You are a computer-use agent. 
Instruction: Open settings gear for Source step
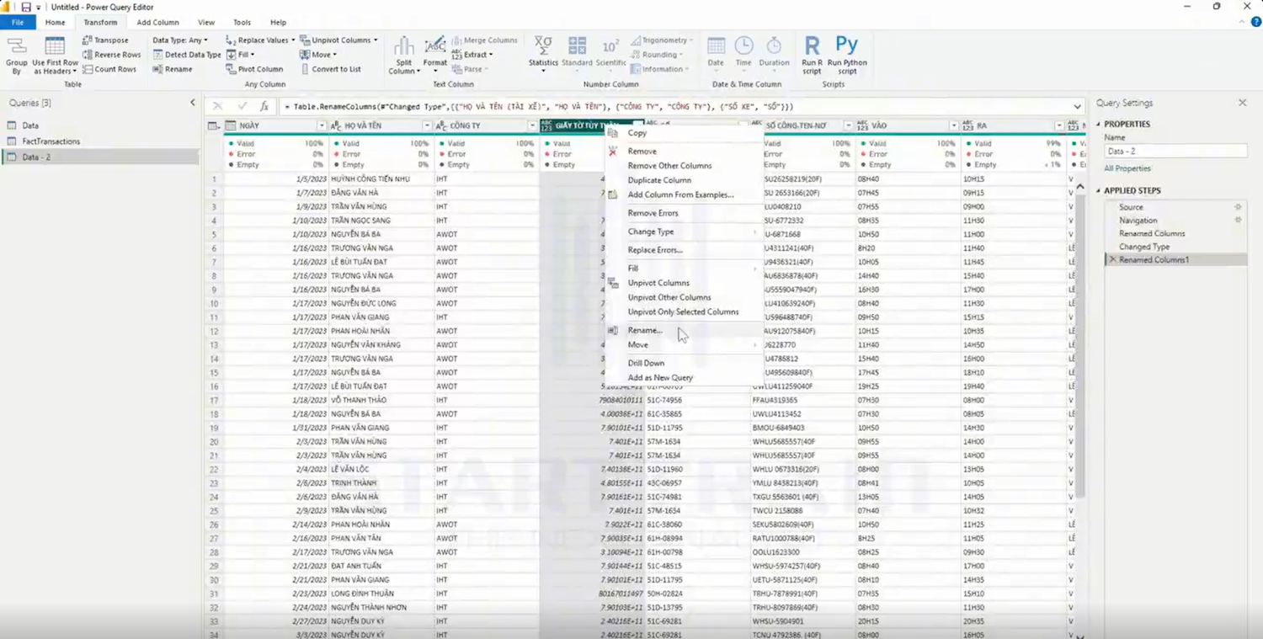(1238, 207)
